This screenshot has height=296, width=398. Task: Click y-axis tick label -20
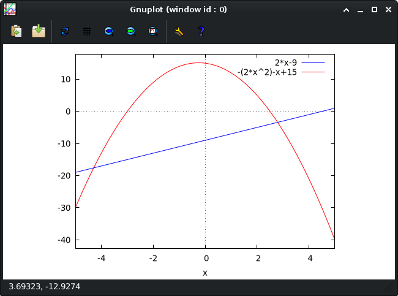click(64, 176)
